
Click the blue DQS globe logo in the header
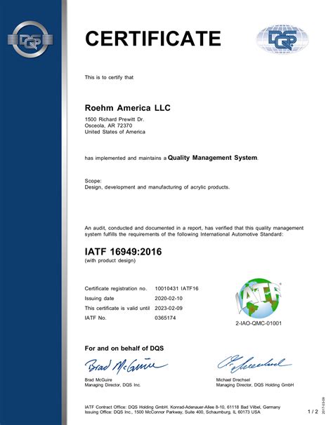coord(282,39)
